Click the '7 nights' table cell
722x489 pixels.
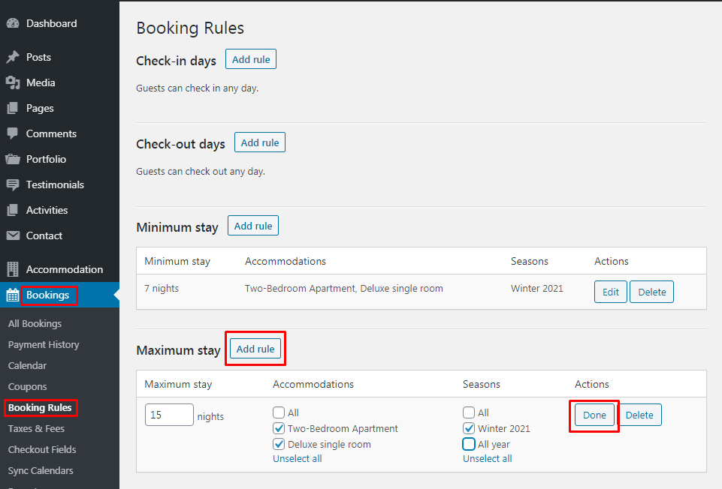[162, 289]
